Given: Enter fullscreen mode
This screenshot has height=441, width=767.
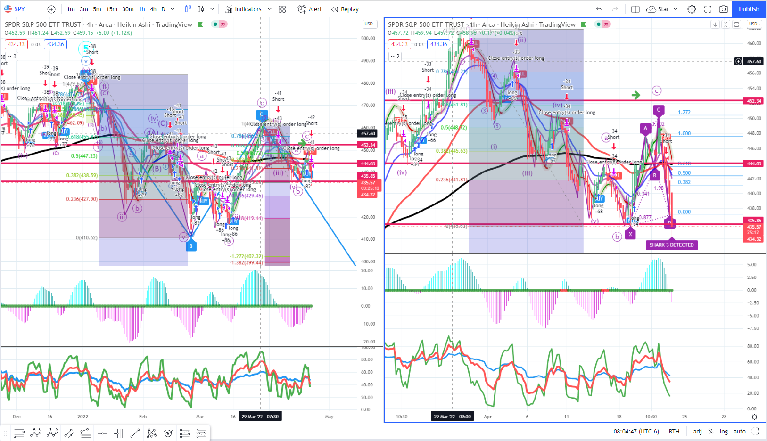Looking at the screenshot, I should tap(708, 9).
